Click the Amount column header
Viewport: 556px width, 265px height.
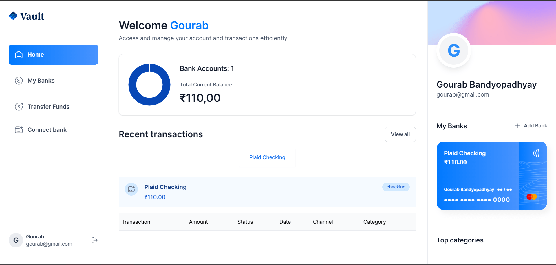pos(198,222)
